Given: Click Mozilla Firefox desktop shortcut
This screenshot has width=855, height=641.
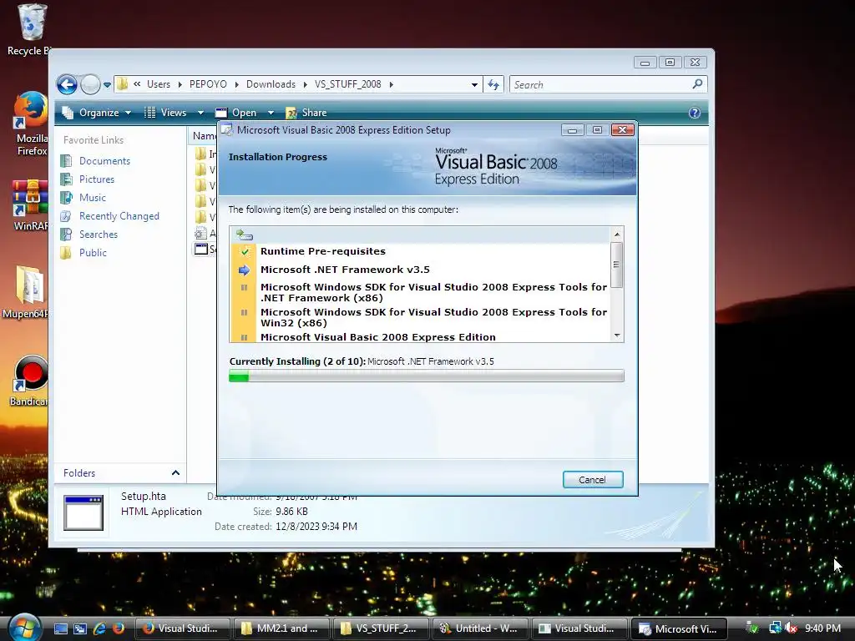Looking at the screenshot, I should [30, 124].
